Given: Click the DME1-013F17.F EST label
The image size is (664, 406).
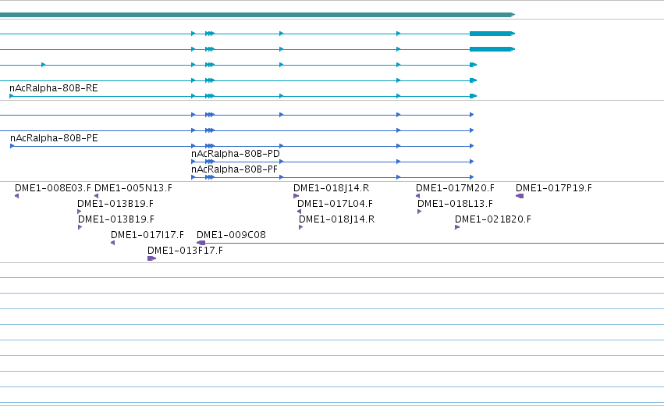Looking at the screenshot, I should click(185, 251).
